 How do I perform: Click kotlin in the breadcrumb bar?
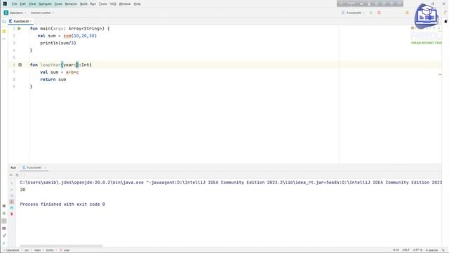(50, 250)
